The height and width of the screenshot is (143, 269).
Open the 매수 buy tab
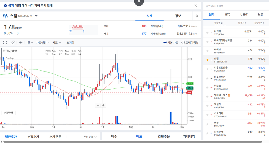(114, 136)
